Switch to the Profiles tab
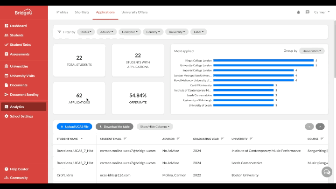Viewport: 336px width, 189px height. pyautogui.click(x=63, y=12)
